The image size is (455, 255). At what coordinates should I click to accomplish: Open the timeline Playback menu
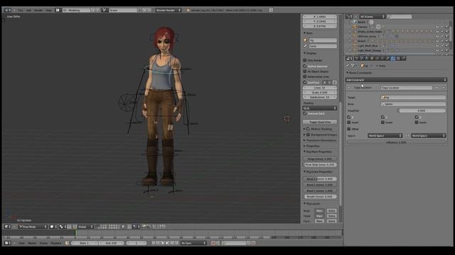pos(55,243)
